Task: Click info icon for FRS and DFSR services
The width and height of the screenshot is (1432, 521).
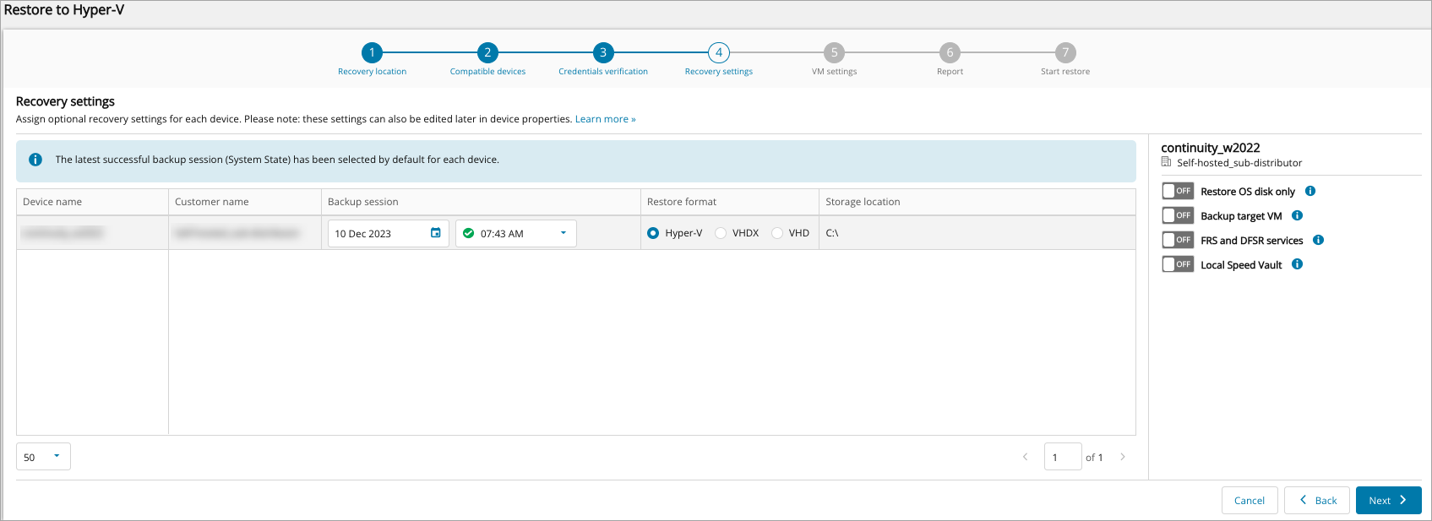Action: tap(1318, 241)
